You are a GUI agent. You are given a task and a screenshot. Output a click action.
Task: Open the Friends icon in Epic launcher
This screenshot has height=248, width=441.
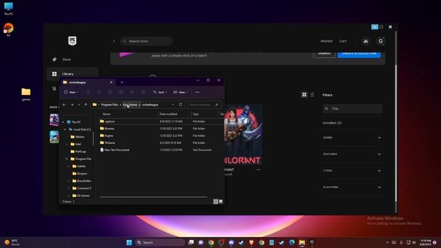(x=366, y=41)
